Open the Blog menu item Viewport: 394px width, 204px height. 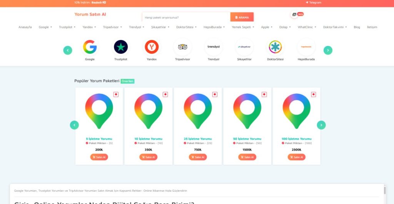(x=357, y=27)
